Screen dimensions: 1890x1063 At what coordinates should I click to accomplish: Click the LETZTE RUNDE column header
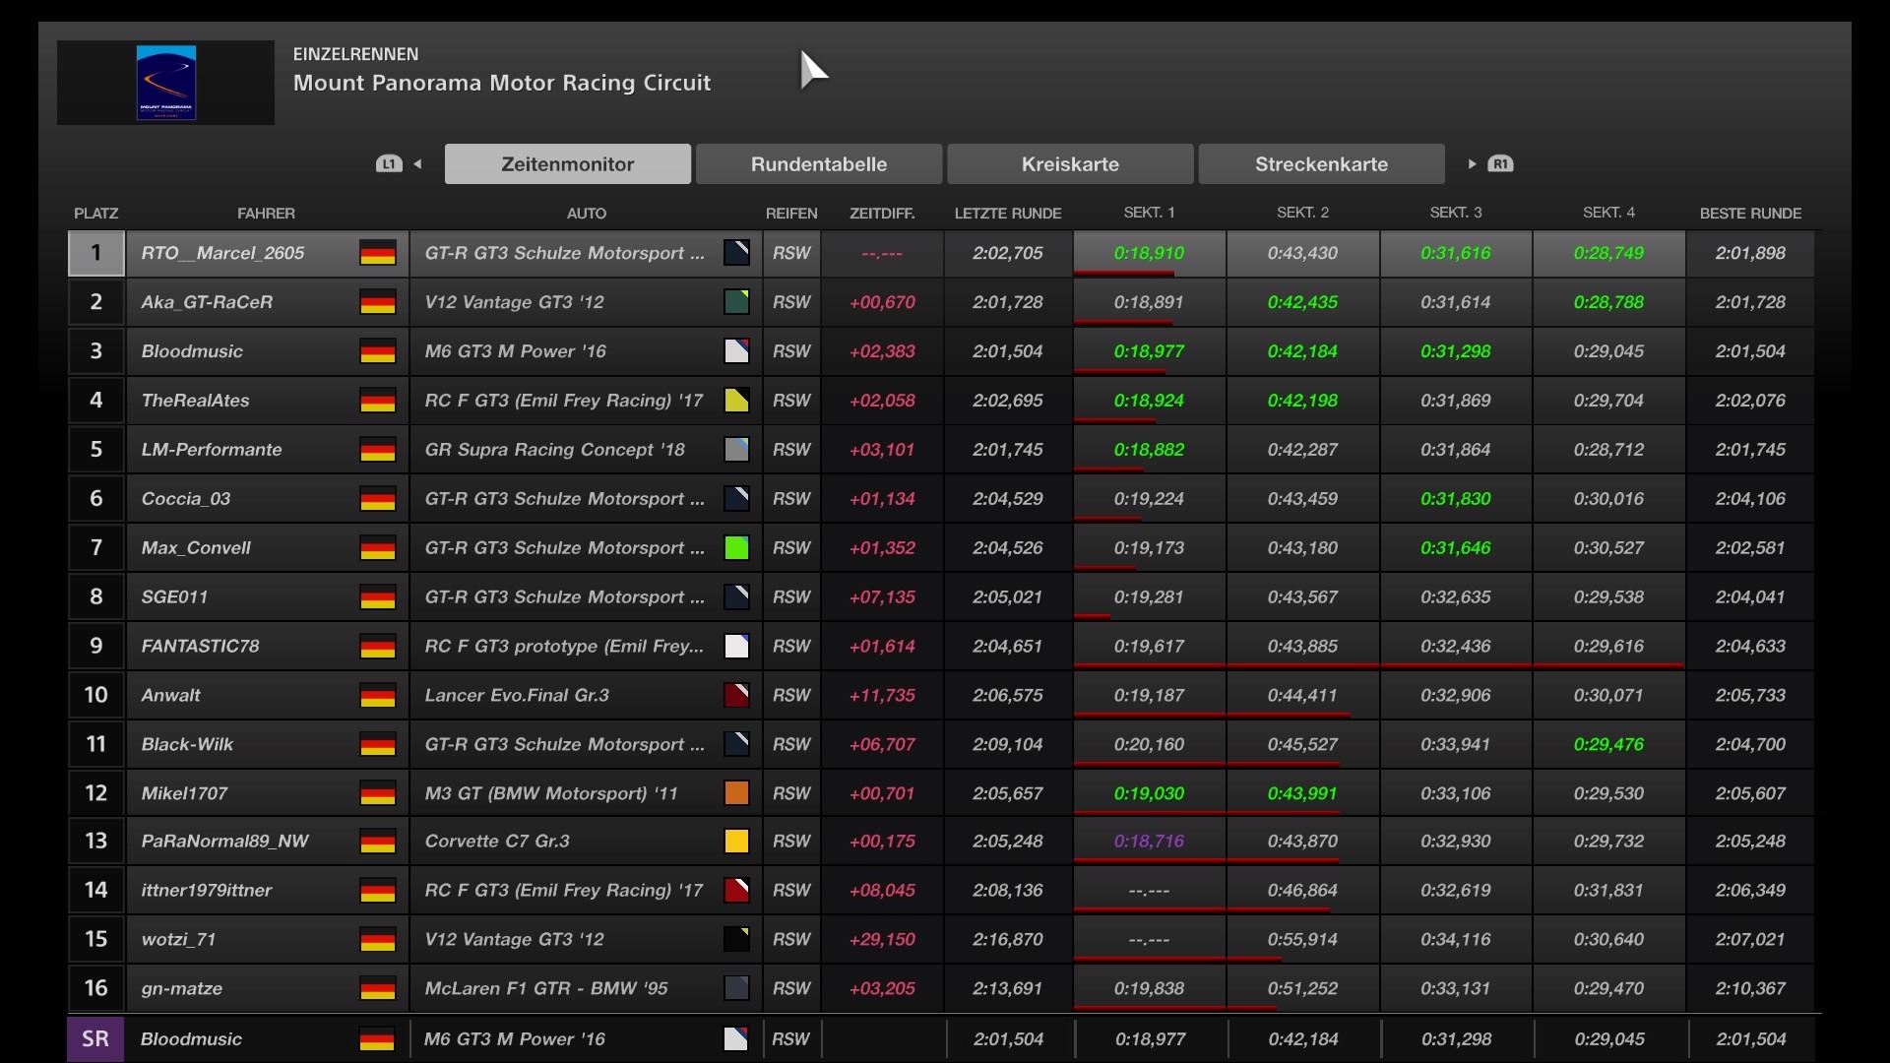tap(1007, 213)
